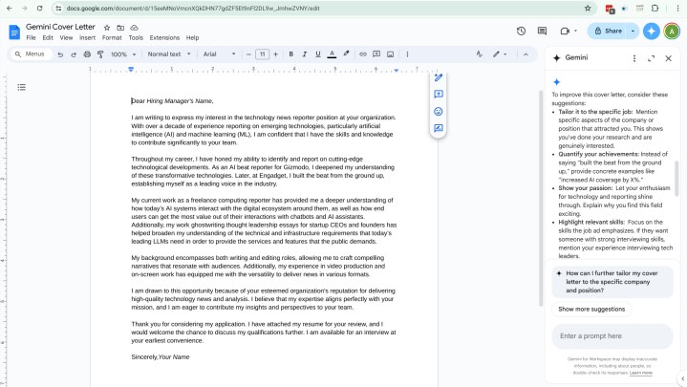Toggle italic formatting
Image resolution: width=687 pixels, height=387 pixels.
305,54
